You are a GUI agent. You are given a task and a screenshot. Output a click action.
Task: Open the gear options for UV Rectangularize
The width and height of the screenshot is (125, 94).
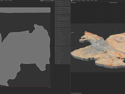tap(70, 37)
